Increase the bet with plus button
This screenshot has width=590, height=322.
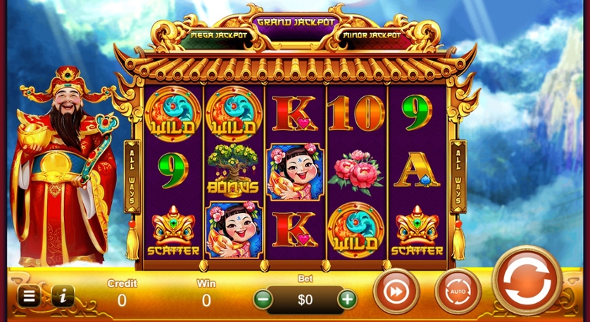pyautogui.click(x=347, y=300)
